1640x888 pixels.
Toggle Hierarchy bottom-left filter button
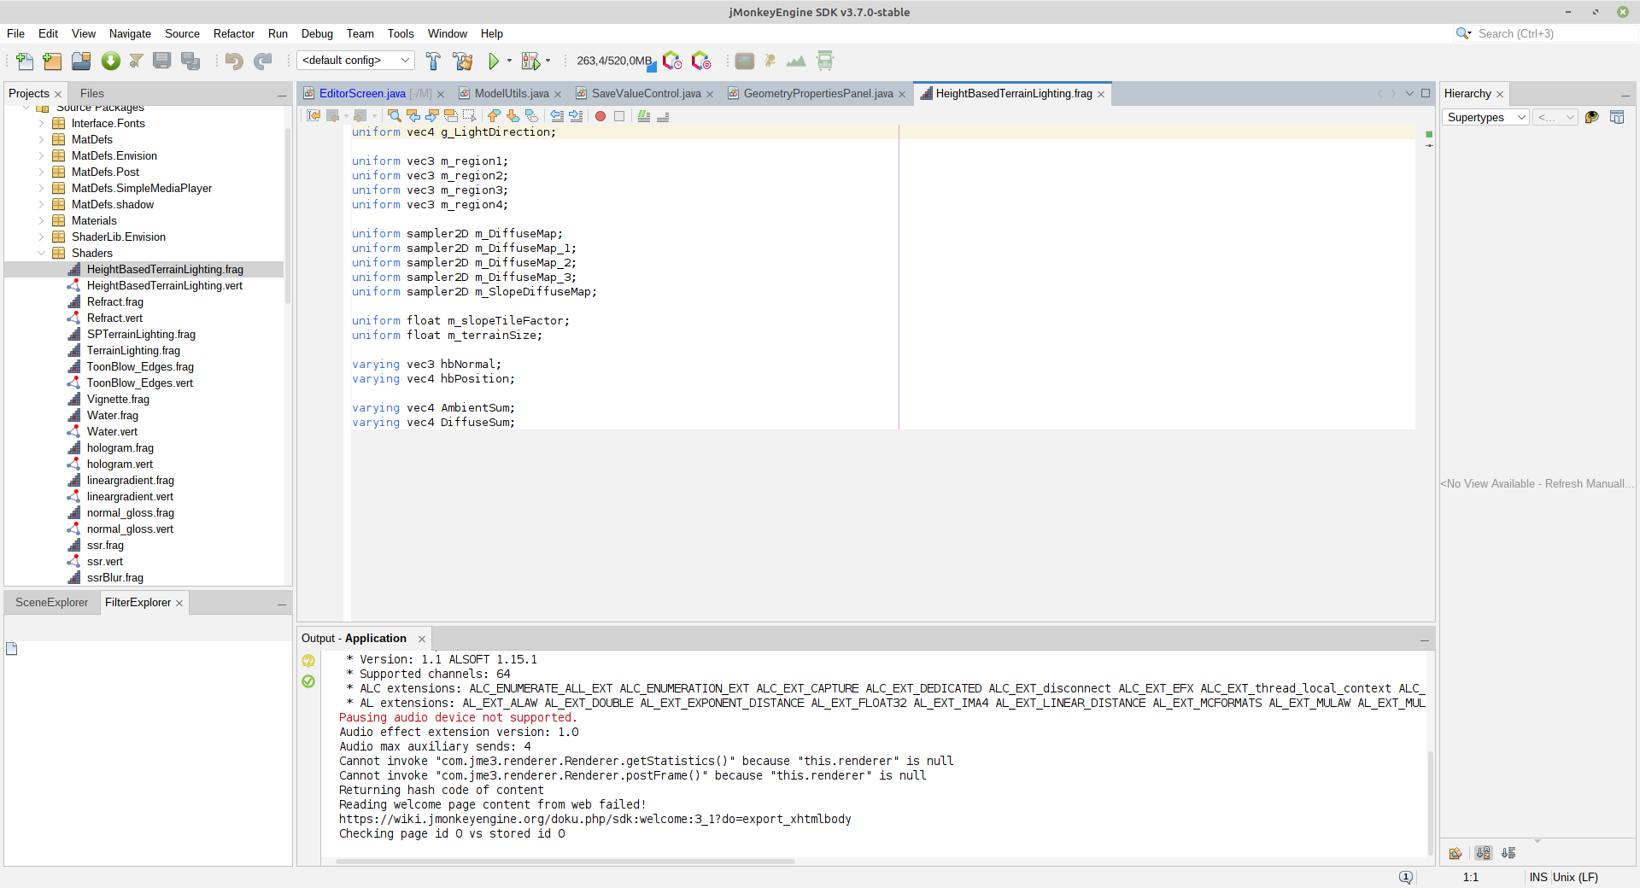coord(1455,853)
